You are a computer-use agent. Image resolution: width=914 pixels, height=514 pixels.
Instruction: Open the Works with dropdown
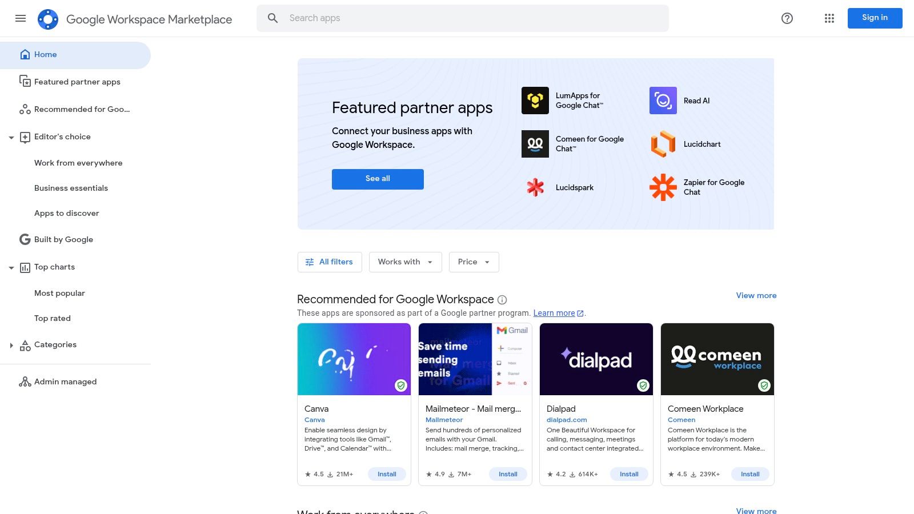[405, 262]
